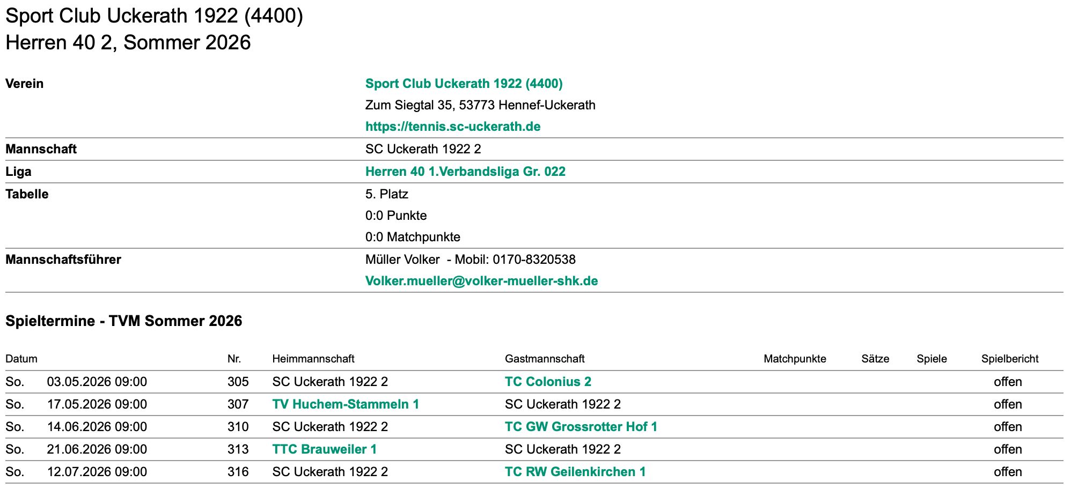The height and width of the screenshot is (489, 1071).
Task: Visit https://tennis.sc-uckerath.de website link
Action: pos(453,127)
